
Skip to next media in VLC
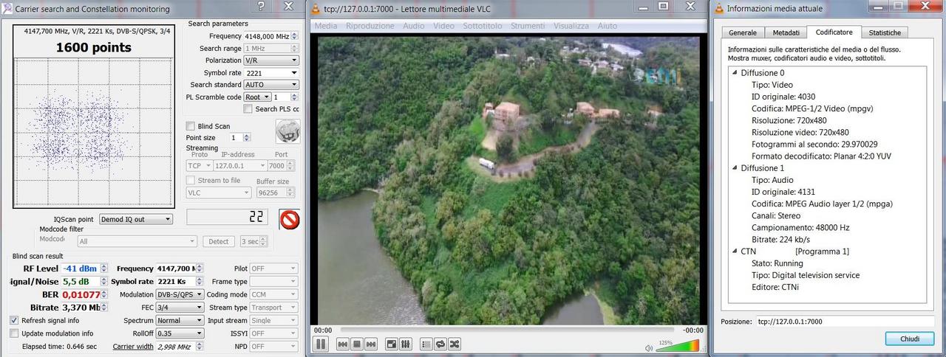coord(370,344)
